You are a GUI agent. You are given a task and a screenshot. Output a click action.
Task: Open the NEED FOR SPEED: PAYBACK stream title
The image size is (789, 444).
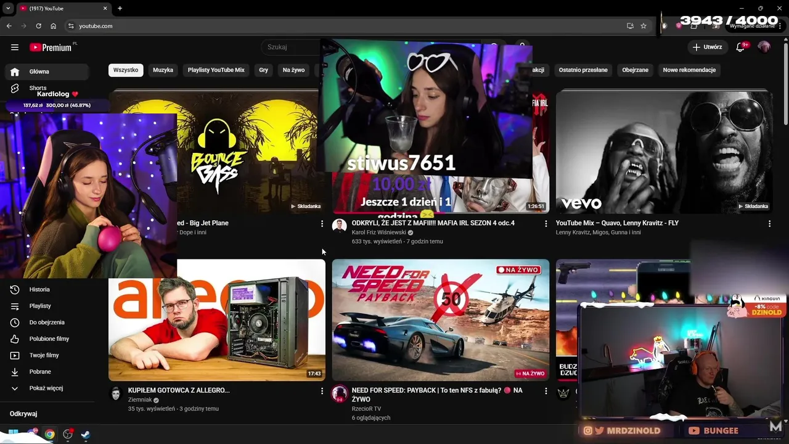coord(437,395)
